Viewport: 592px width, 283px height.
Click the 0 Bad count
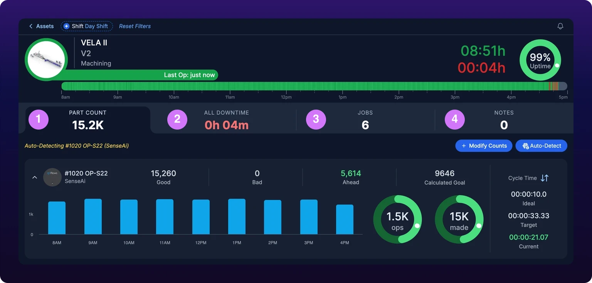[257, 173]
